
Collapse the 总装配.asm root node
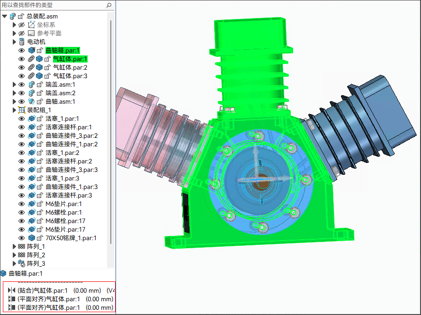click(4, 17)
